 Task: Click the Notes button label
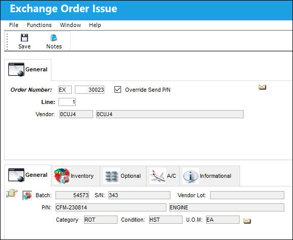[x=54, y=46]
